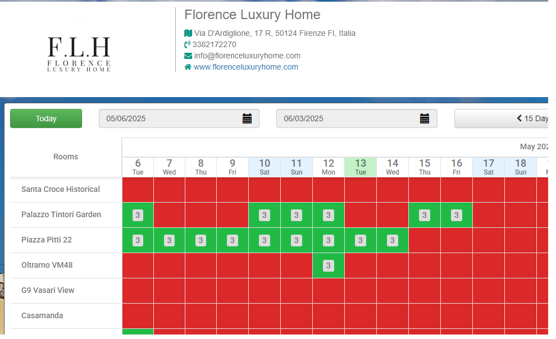The width and height of the screenshot is (556, 339).
Task: Click the home icon beside website link
Action: pyautogui.click(x=188, y=67)
